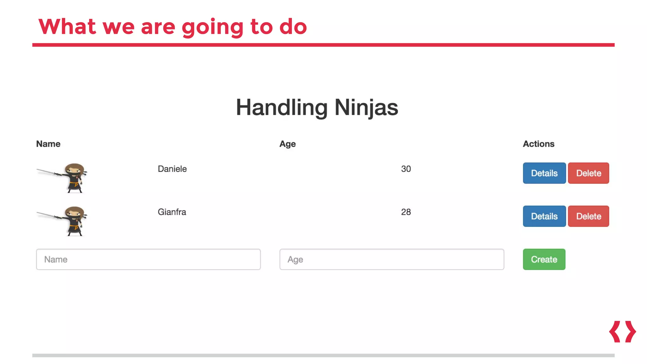Select the name text Daniele
647x364 pixels.
172,169
